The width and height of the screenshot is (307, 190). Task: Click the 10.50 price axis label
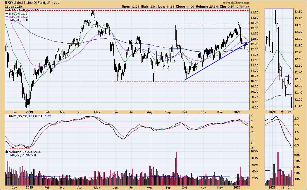tap(255, 81)
